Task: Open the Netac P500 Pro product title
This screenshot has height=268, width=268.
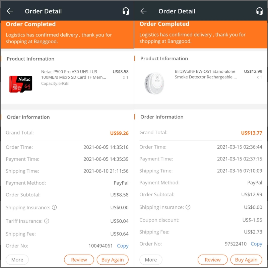Action: pyautogui.click(x=73, y=74)
